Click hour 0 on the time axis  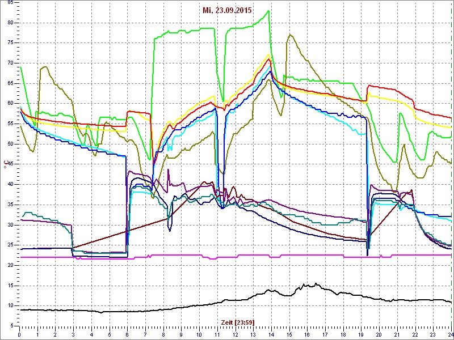click(x=19, y=335)
